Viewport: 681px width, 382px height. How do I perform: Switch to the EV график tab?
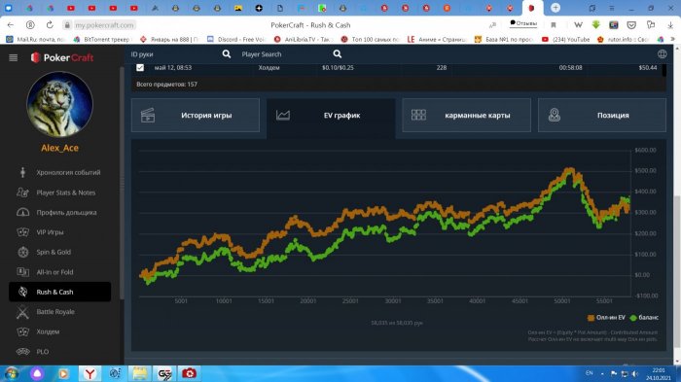pyautogui.click(x=331, y=115)
